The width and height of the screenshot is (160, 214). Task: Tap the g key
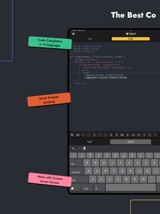122,171
